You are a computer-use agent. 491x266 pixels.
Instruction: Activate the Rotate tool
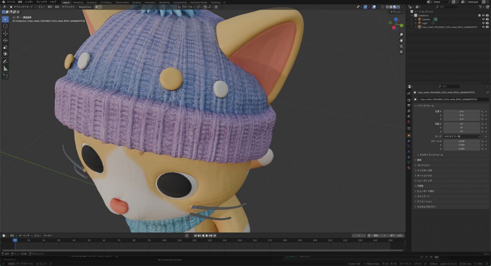(5, 40)
